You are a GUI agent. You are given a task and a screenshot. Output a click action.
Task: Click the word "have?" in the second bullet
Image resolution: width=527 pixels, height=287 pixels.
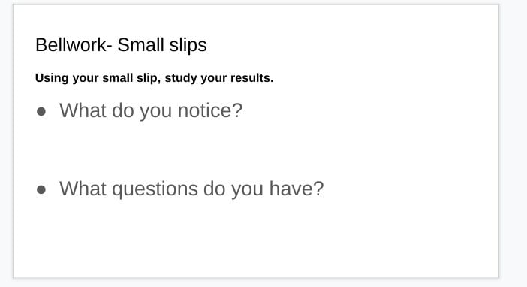click(x=297, y=189)
